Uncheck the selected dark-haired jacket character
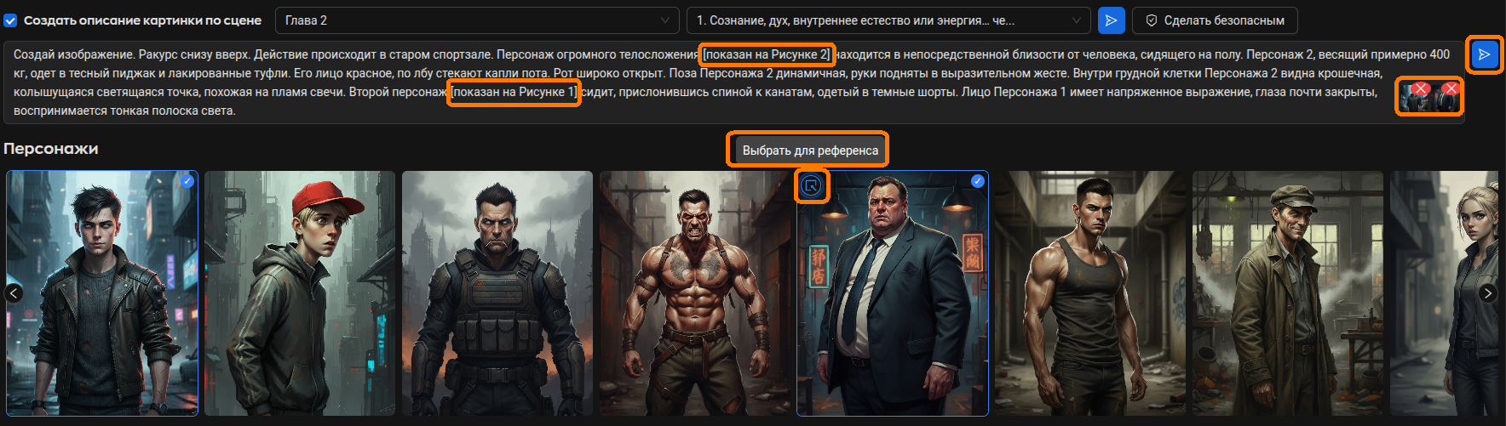 (x=187, y=181)
